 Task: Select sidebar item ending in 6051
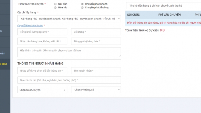[5, 64]
